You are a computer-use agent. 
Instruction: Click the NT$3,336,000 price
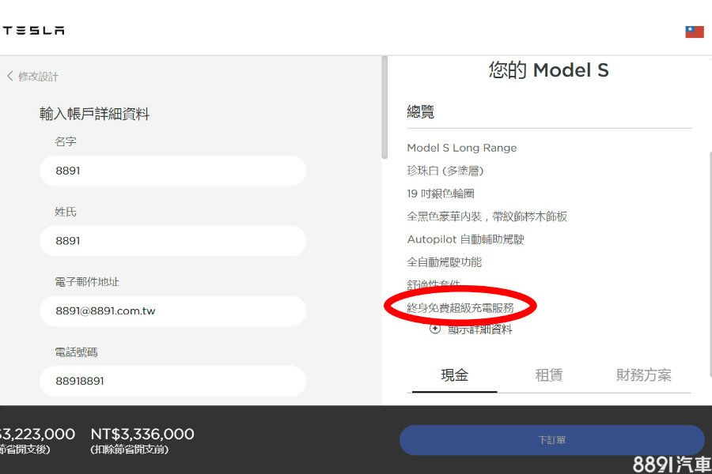pyautogui.click(x=142, y=434)
